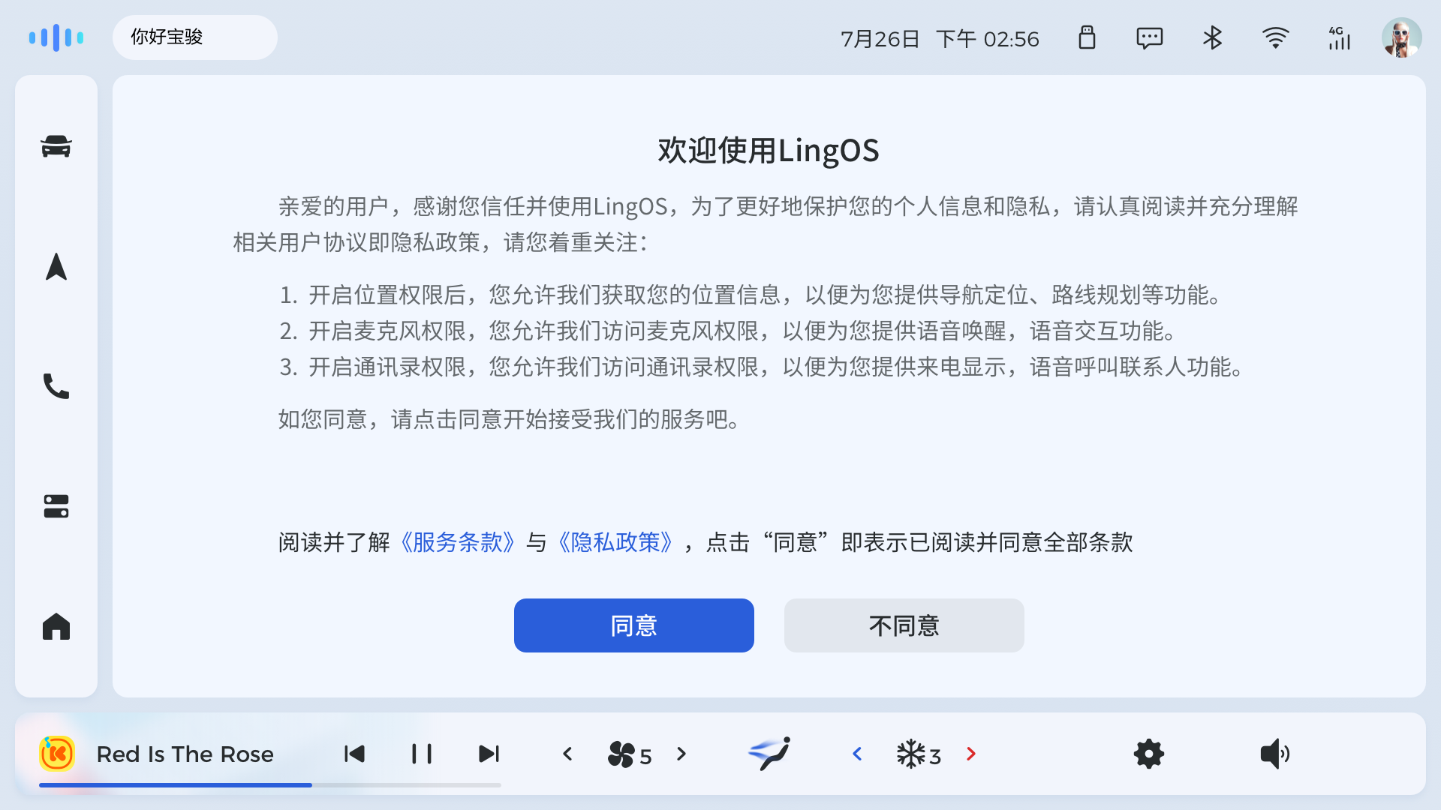
Task: Pause the current song
Action: (x=422, y=754)
